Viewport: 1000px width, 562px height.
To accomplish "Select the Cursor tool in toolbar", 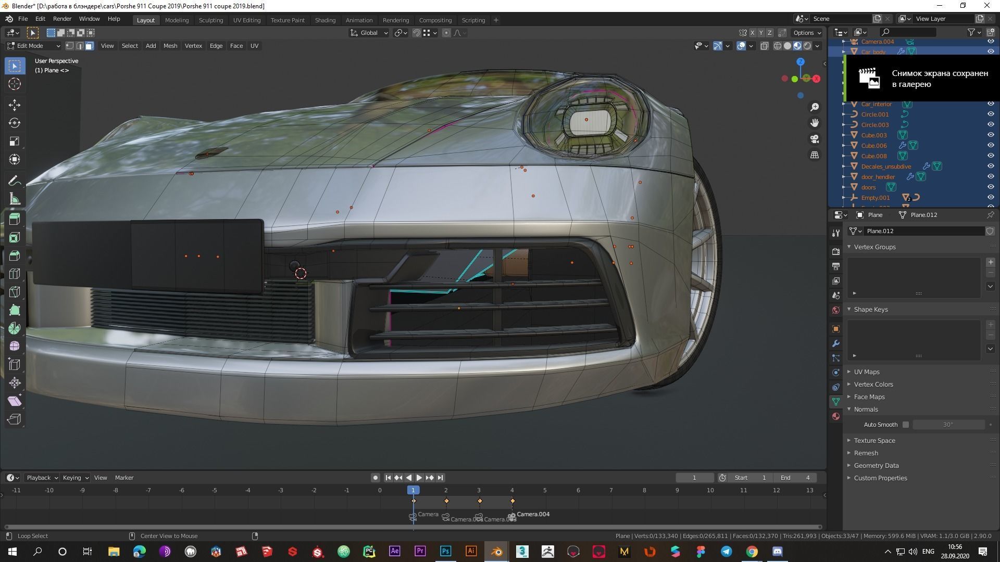I will 15,84.
